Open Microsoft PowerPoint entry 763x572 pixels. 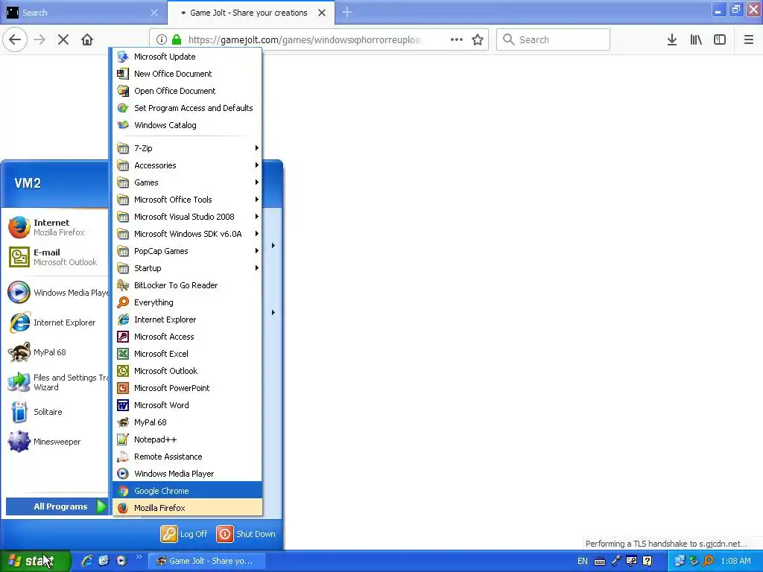coord(187,387)
